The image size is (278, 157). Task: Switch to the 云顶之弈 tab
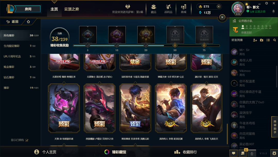72,9
